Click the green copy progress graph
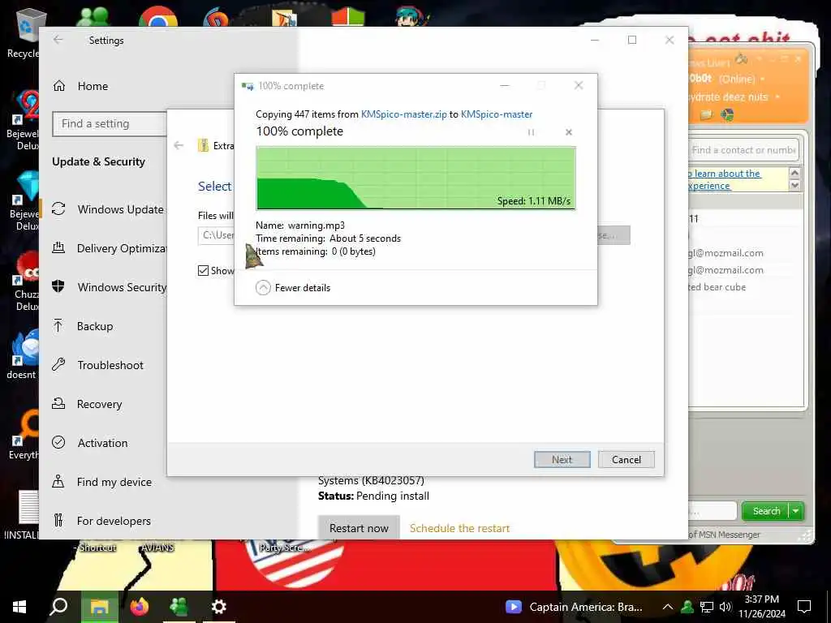This screenshot has height=623, width=831. (416, 178)
